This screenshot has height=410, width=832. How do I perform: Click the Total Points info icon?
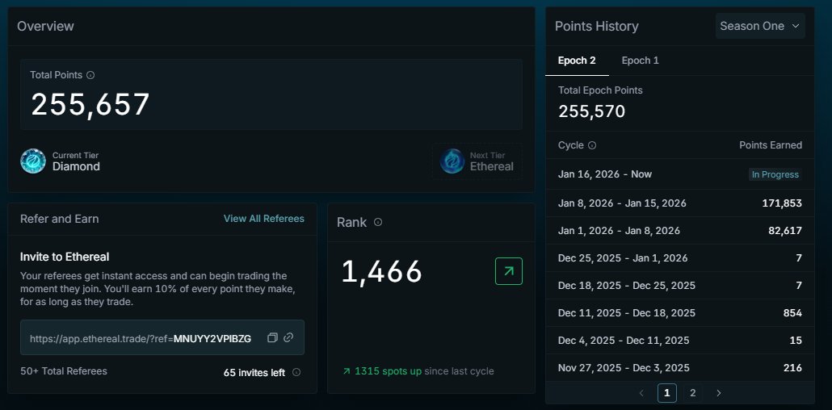pyautogui.click(x=90, y=75)
